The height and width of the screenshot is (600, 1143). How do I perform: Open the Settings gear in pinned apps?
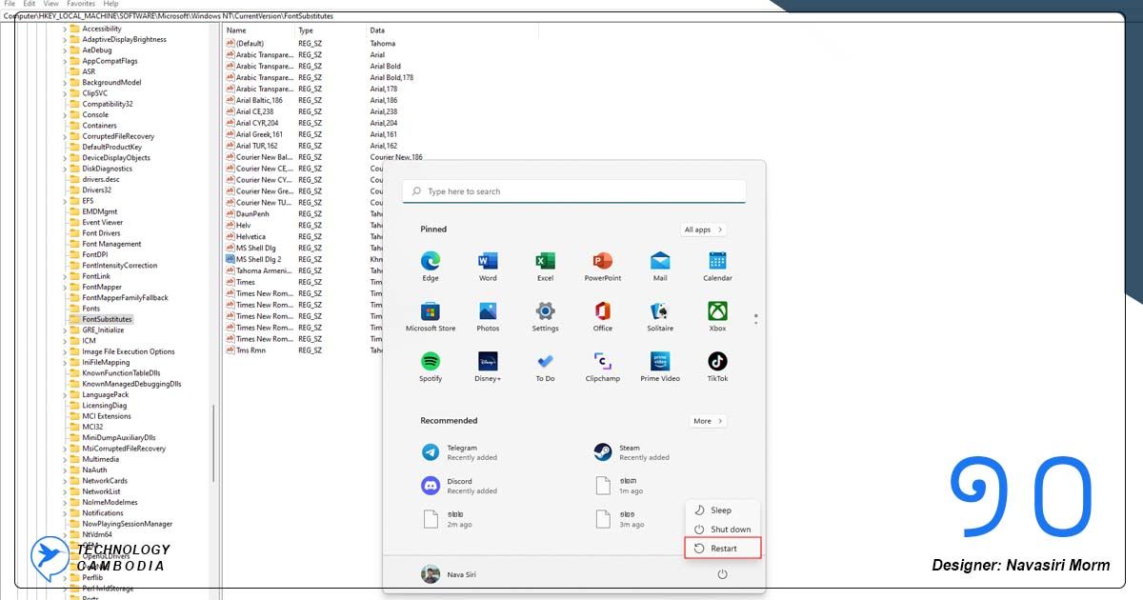pyautogui.click(x=545, y=311)
